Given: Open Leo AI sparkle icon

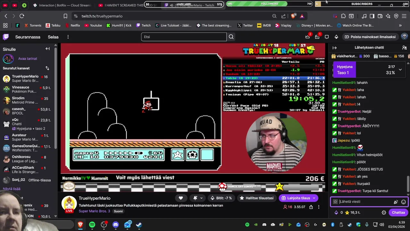Looking at the screenshot, I should 388,16.
